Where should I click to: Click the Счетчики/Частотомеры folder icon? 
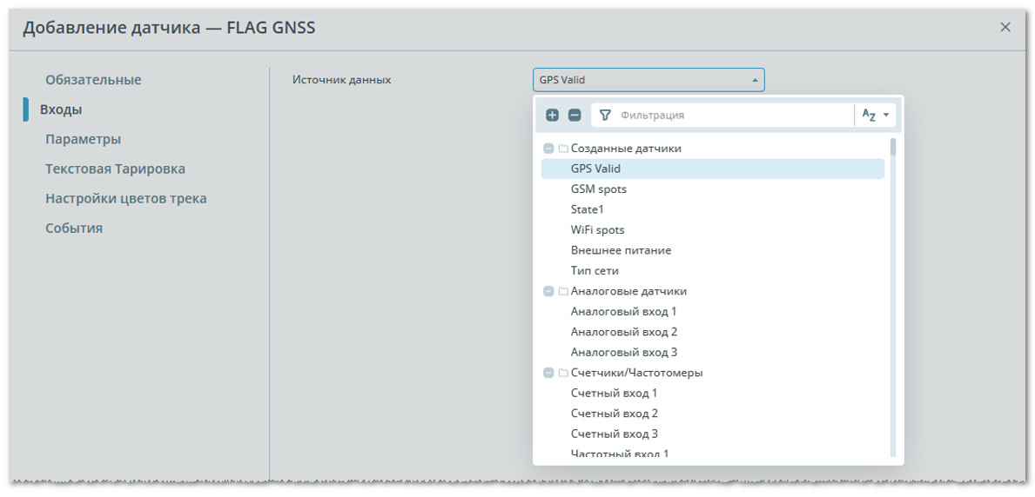(563, 373)
